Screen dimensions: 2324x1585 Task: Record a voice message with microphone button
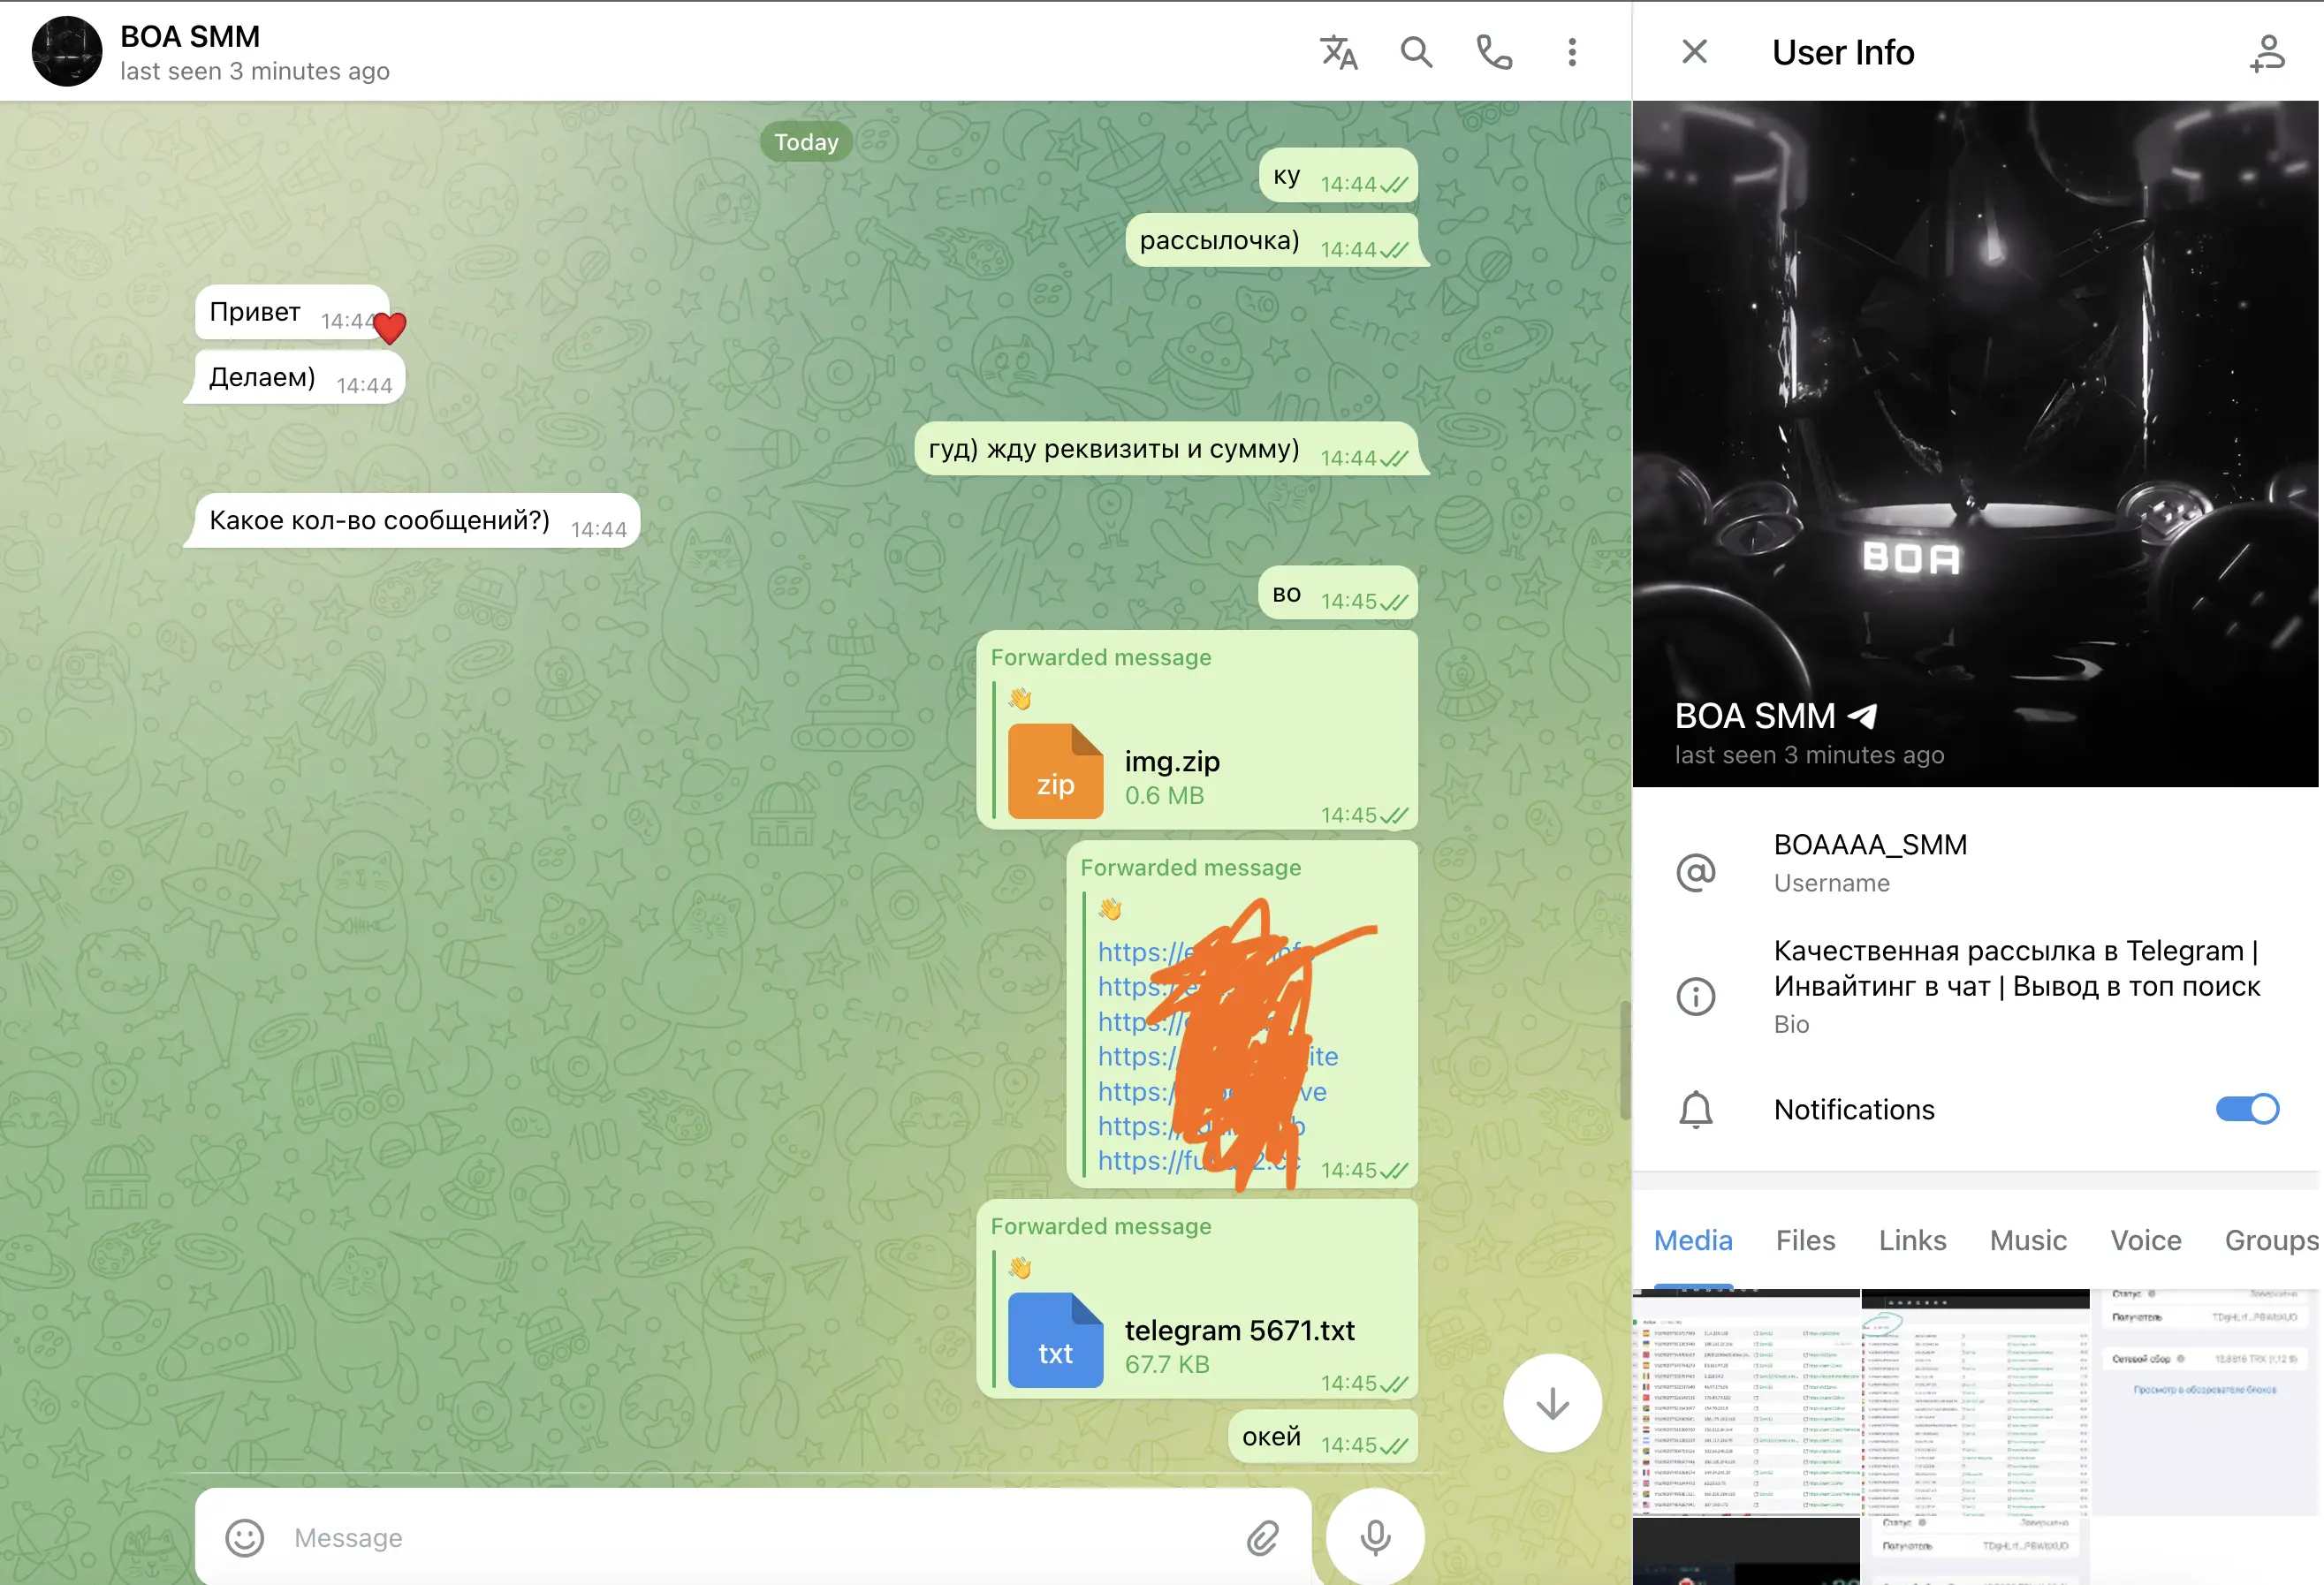point(1375,1537)
